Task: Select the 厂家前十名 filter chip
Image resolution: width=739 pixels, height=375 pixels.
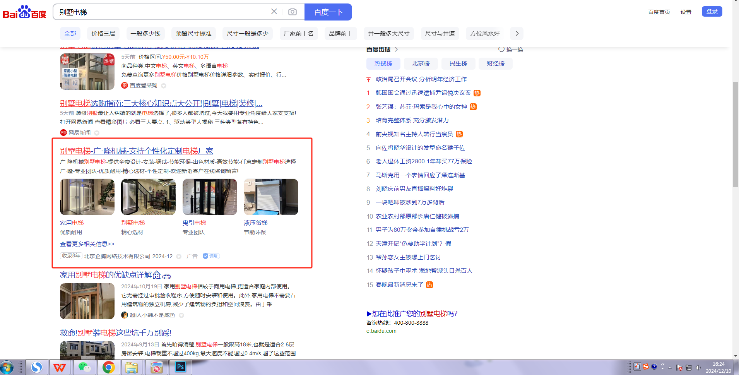Action: point(299,34)
